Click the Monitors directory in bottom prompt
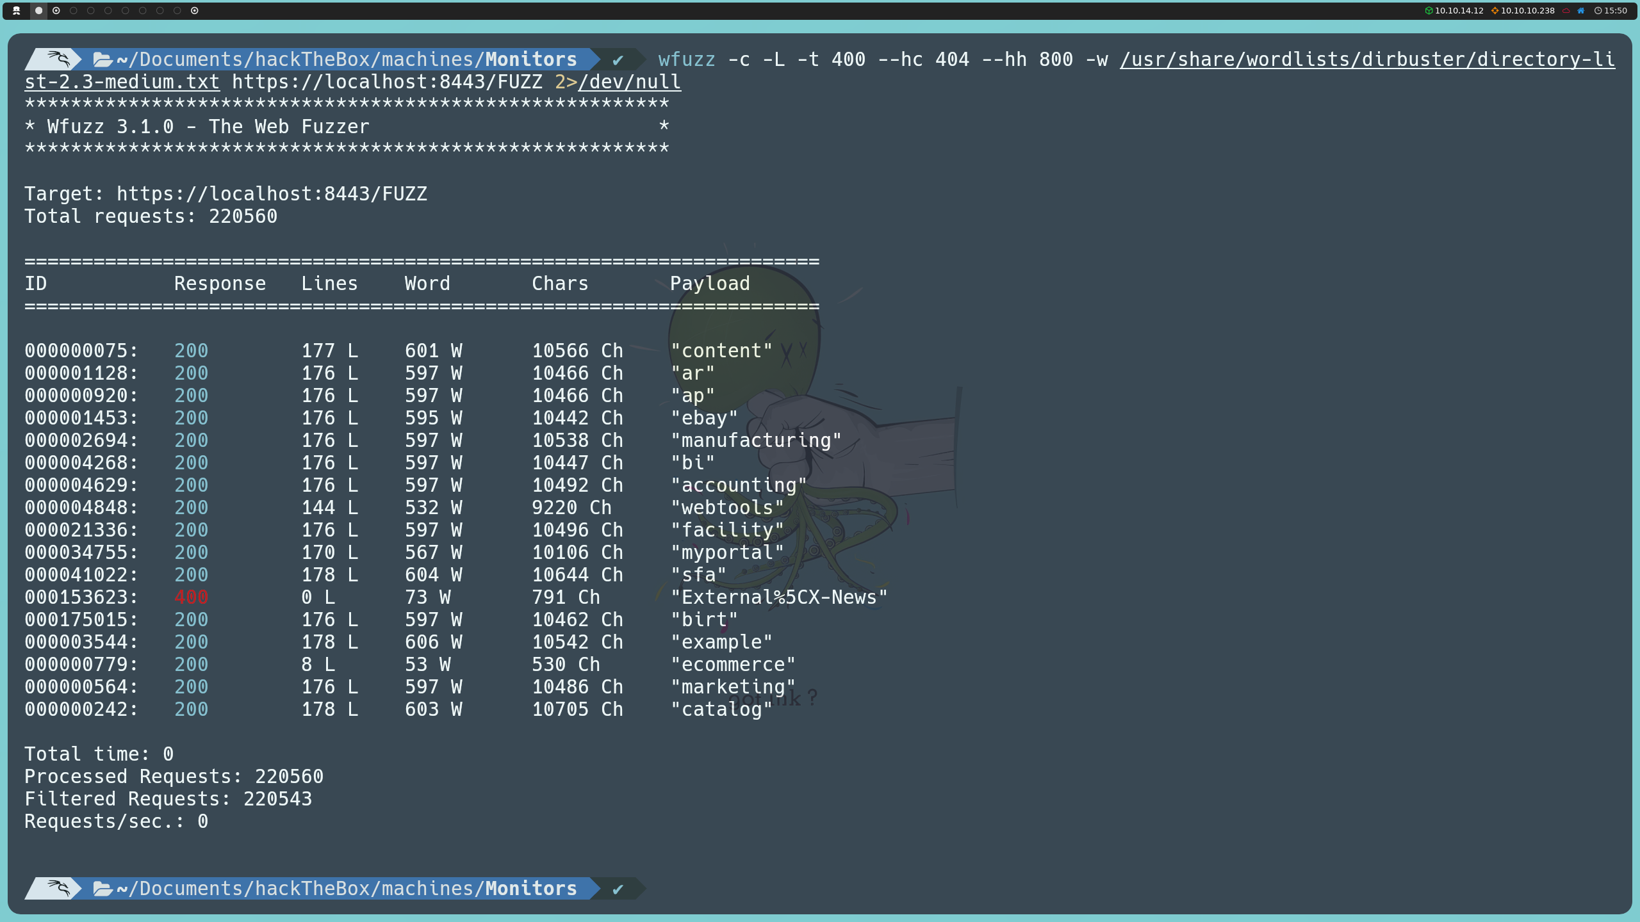The image size is (1640, 922). click(530, 889)
